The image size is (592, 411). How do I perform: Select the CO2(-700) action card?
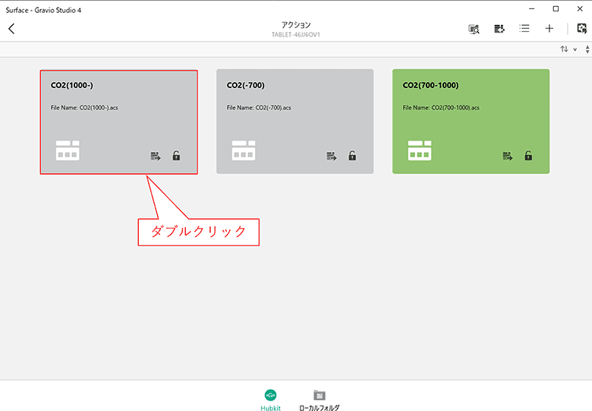[x=295, y=122]
